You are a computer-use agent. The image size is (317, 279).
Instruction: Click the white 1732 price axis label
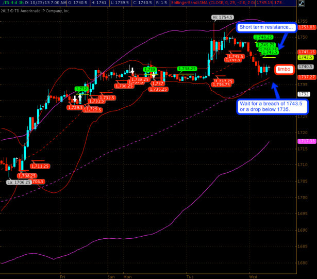pos(304,94)
